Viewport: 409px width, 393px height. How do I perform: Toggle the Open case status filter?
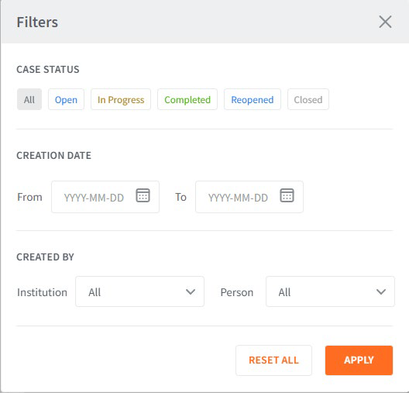click(66, 99)
